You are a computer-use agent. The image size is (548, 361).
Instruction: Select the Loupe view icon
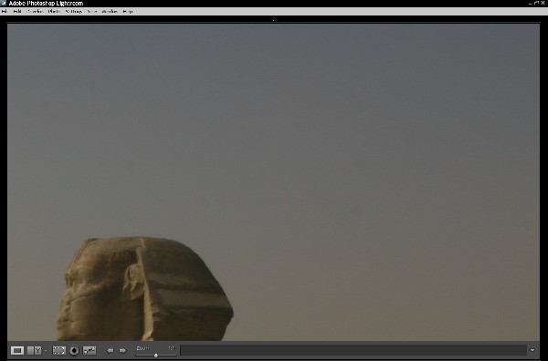pos(16,350)
